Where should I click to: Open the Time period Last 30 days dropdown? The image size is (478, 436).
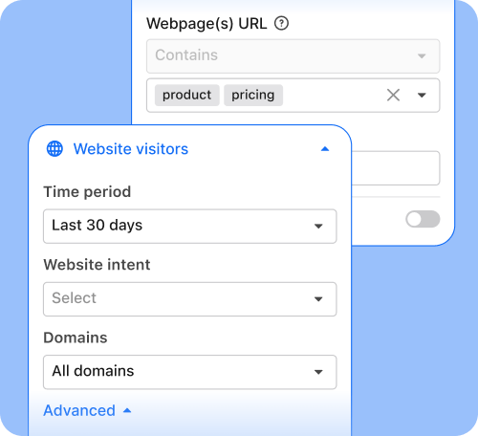[x=190, y=227]
